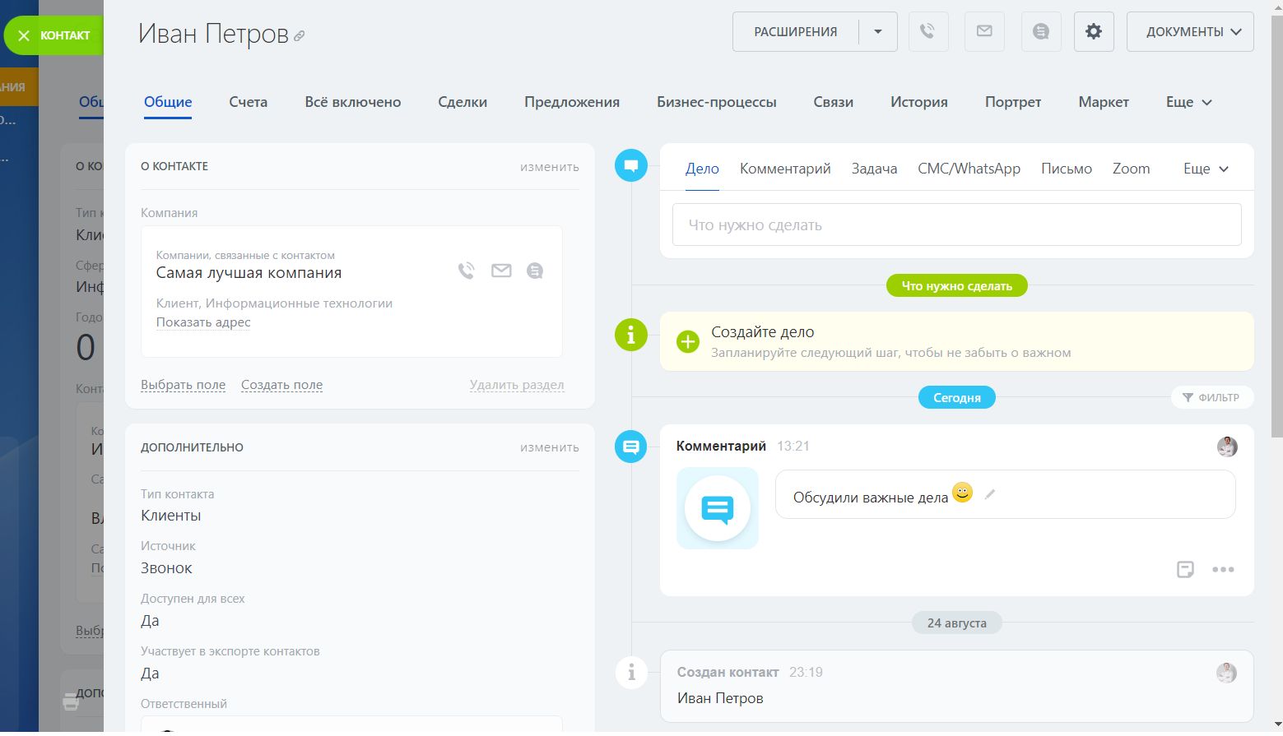This screenshot has width=1283, height=736.
Task: Click the РАСШИРЕНИЯ button
Action: pyautogui.click(x=796, y=31)
